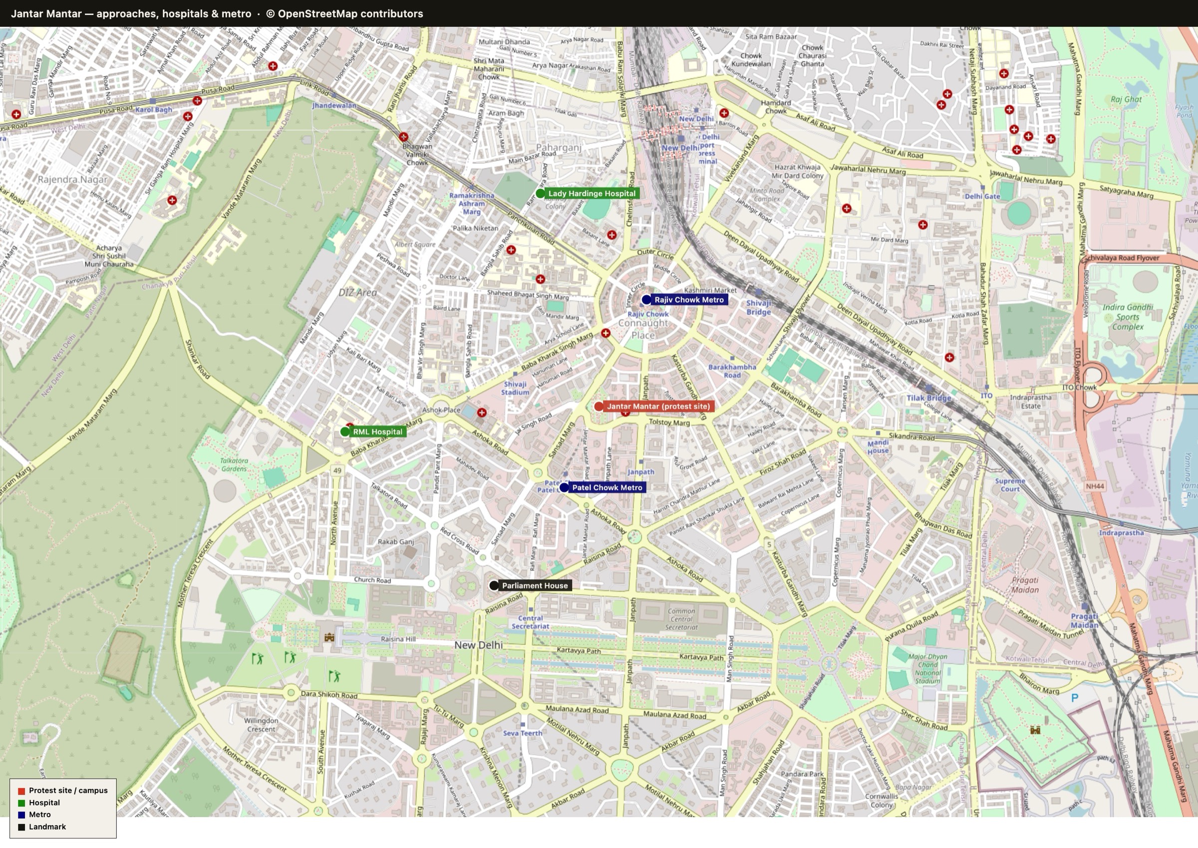1198x848 pixels.
Task: Click the green Lady Hardinge Hospital marker dot
Action: click(541, 194)
